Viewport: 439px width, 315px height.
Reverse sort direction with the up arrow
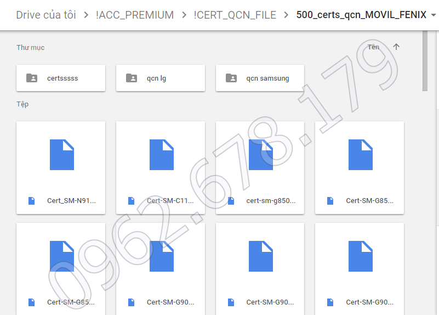coord(396,47)
